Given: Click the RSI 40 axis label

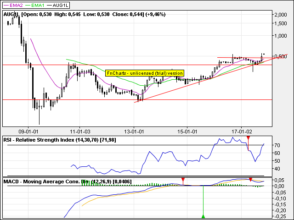Looking at the screenshot, I should (x=277, y=169).
